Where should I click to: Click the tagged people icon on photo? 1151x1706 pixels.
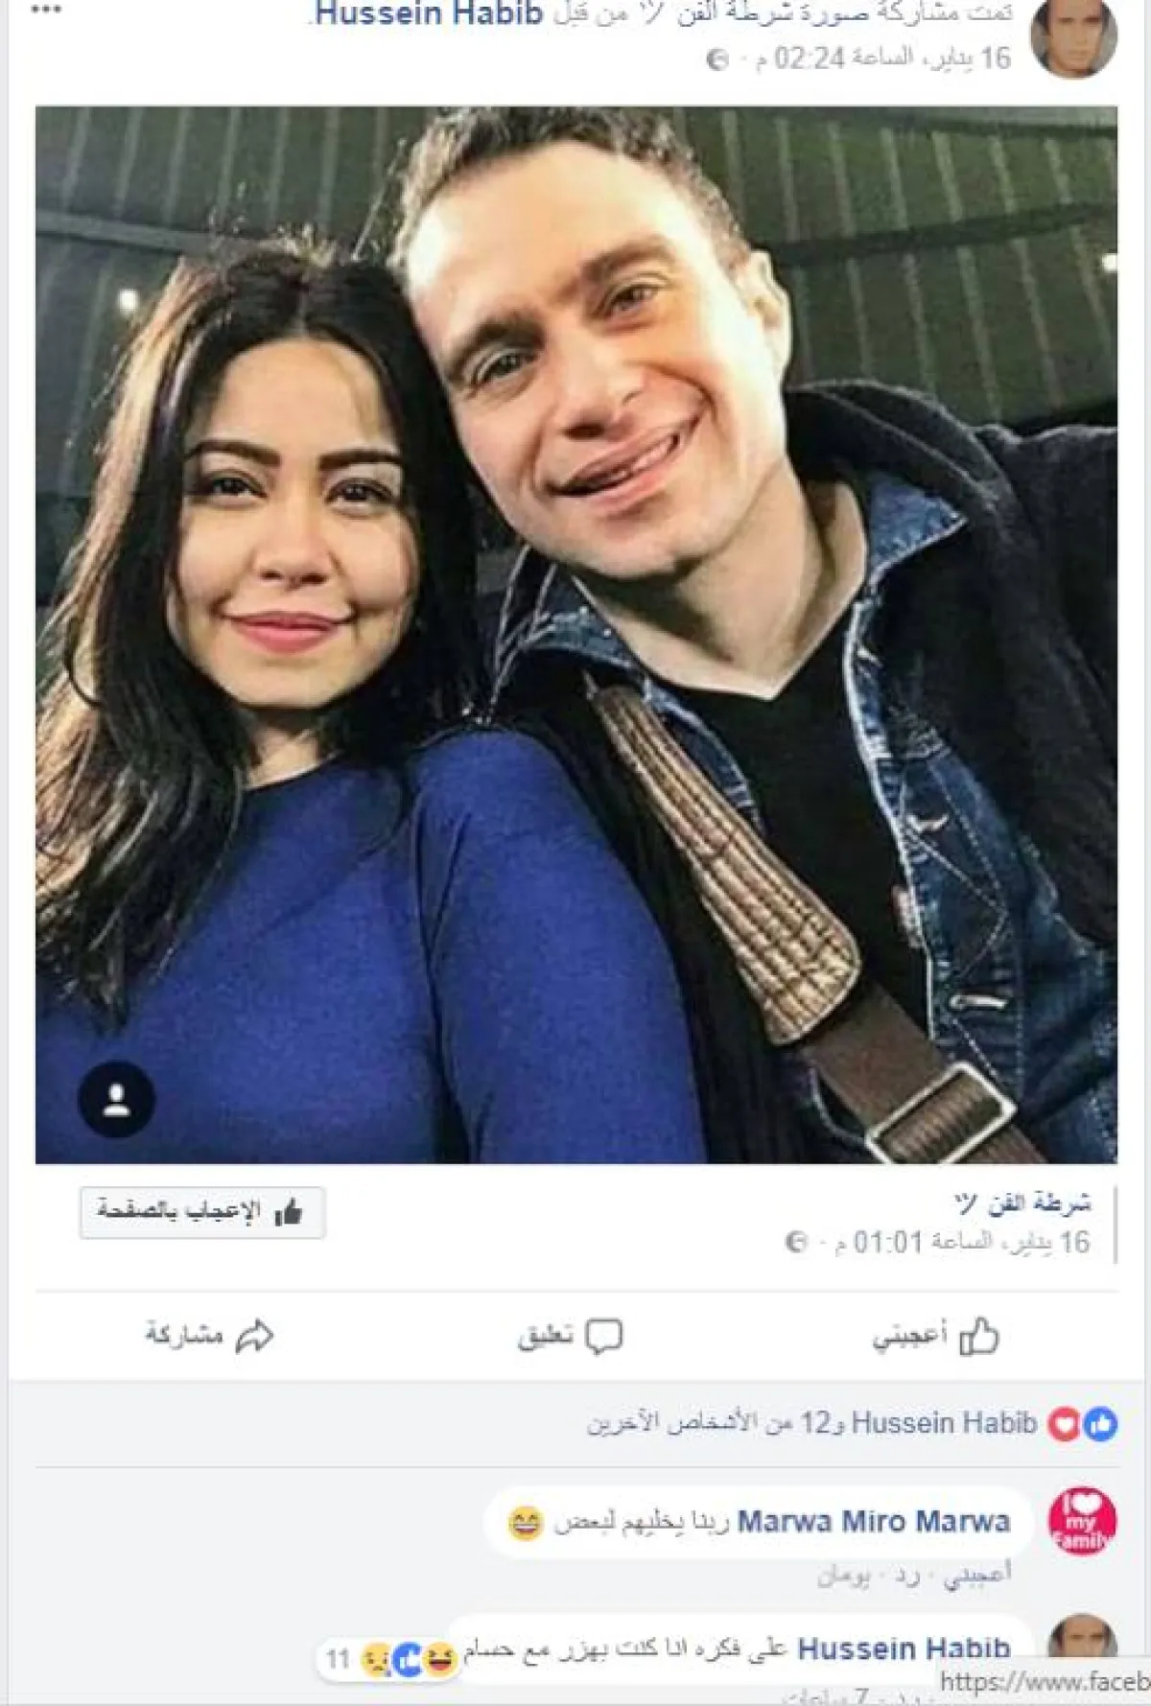pyautogui.click(x=116, y=1099)
